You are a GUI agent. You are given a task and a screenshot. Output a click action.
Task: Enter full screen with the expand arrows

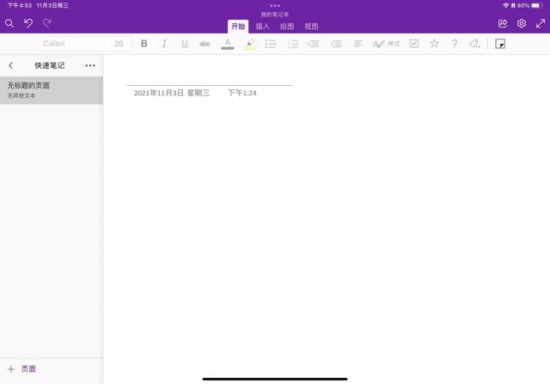(x=541, y=23)
